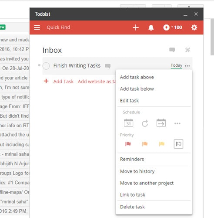The width and height of the screenshot is (214, 218).
Task: Click the Todoist window title
Action: 43,14
